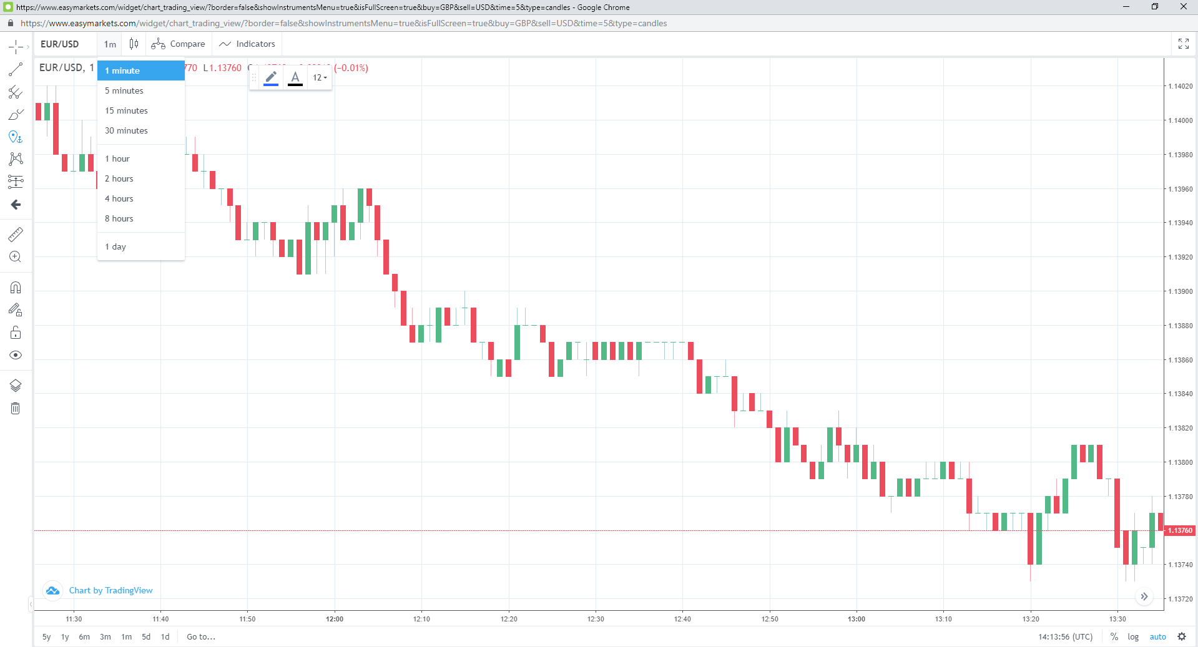The width and height of the screenshot is (1198, 647).
Task: Choose the 15 minutes interval
Action: pos(141,110)
